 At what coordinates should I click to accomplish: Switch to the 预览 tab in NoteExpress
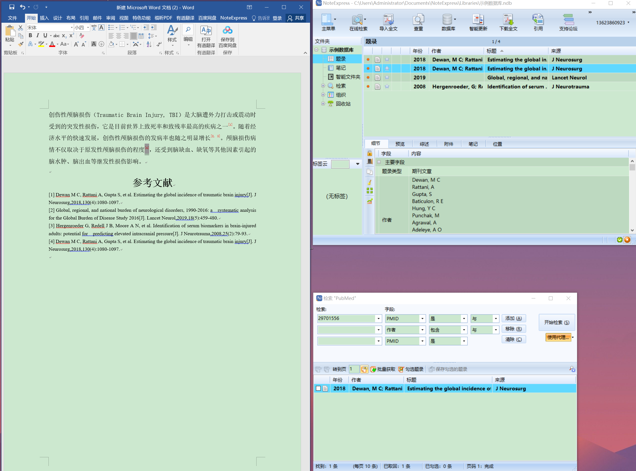tap(400, 144)
